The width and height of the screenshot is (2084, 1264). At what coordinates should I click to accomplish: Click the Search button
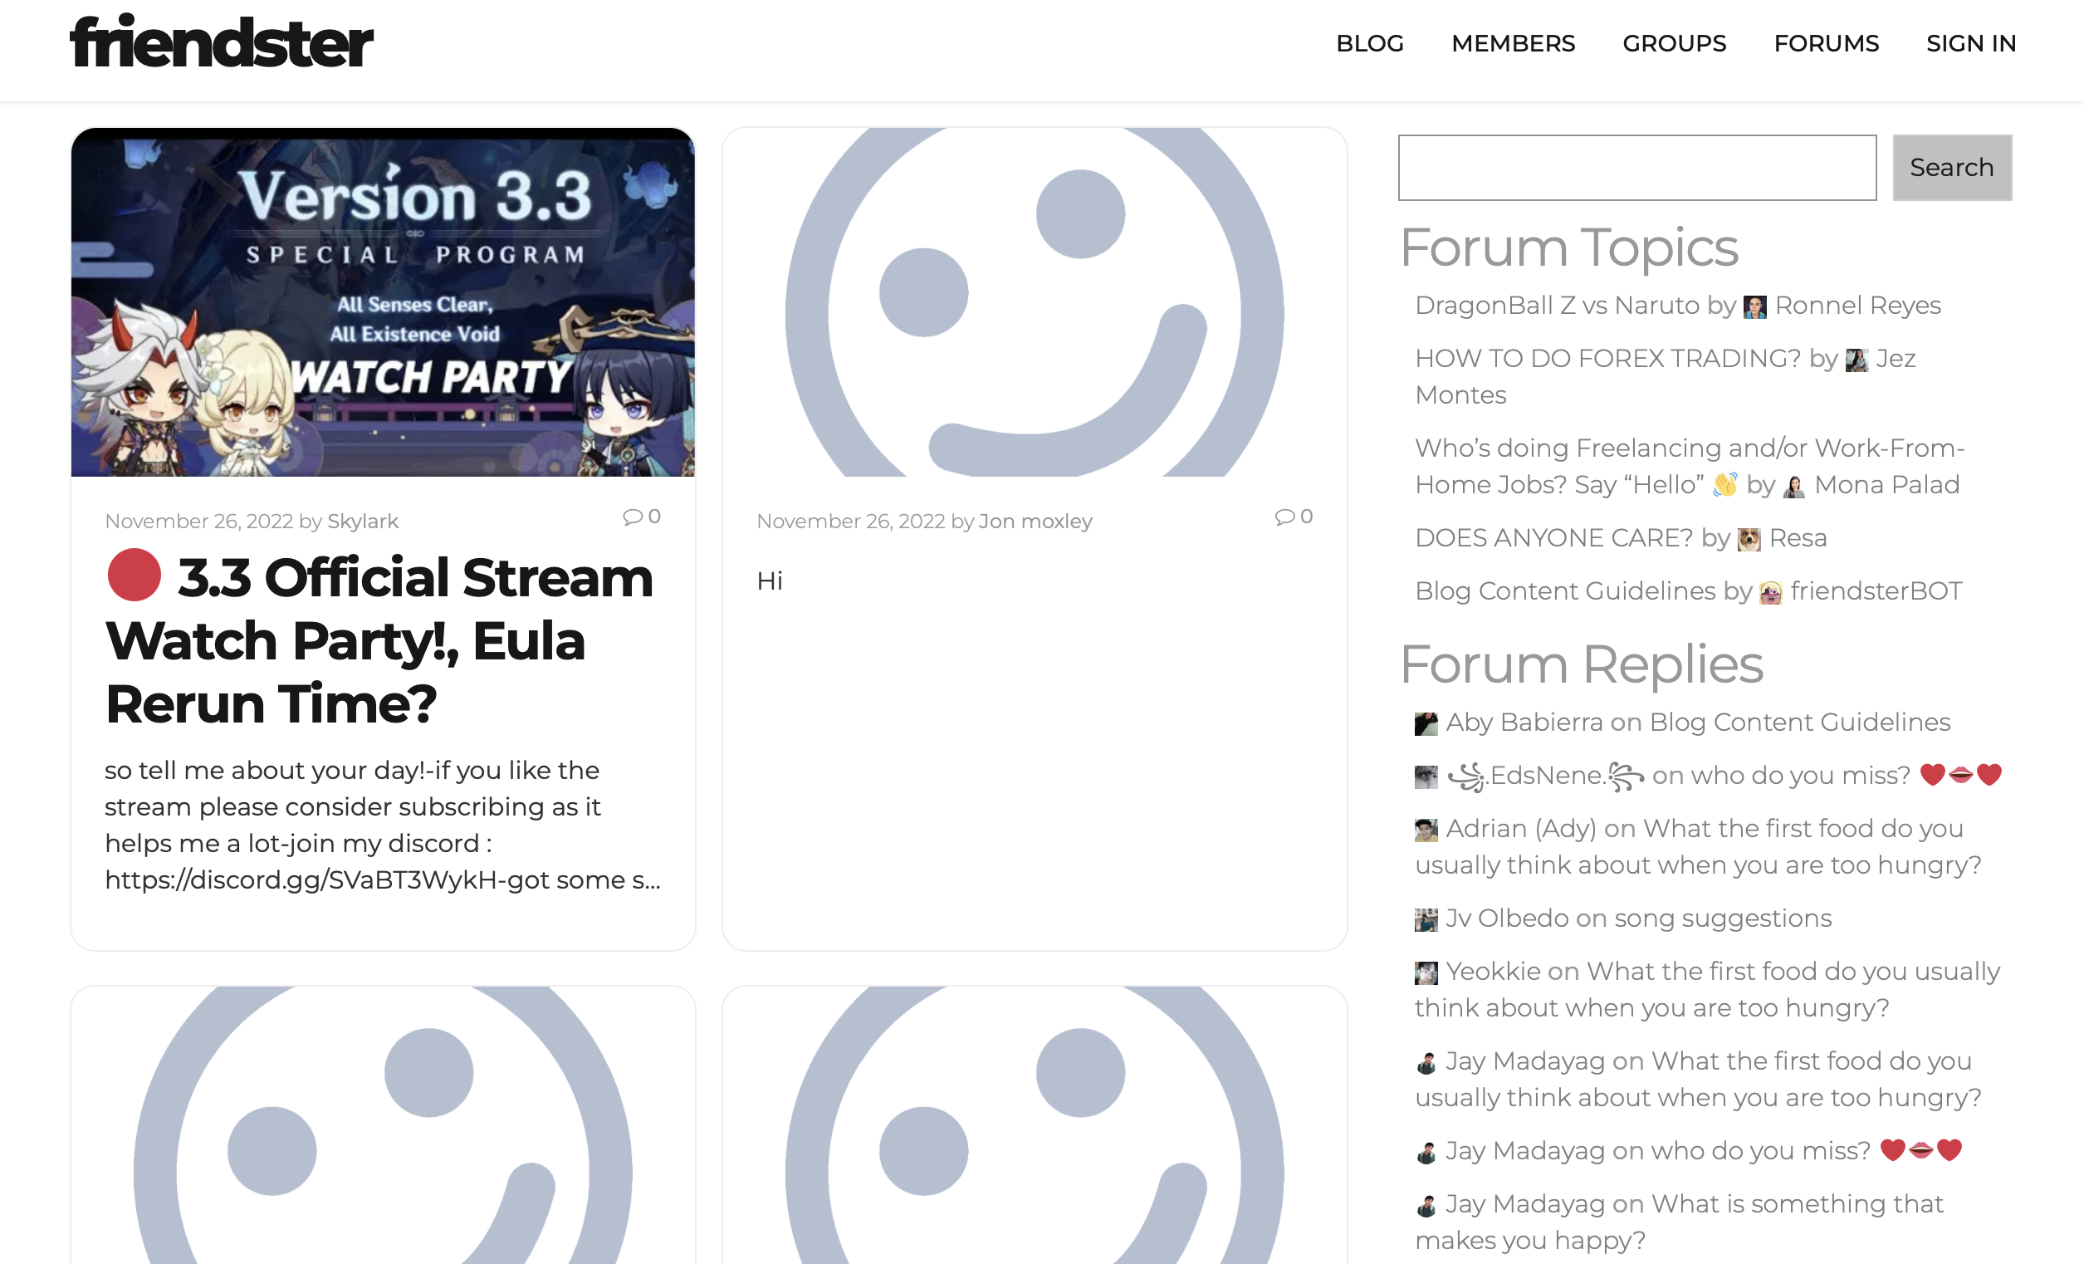1951,168
